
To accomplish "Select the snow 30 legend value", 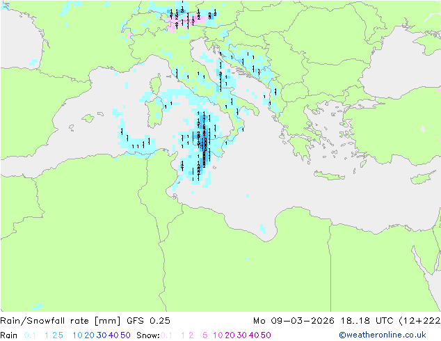I will [x=242, y=335].
